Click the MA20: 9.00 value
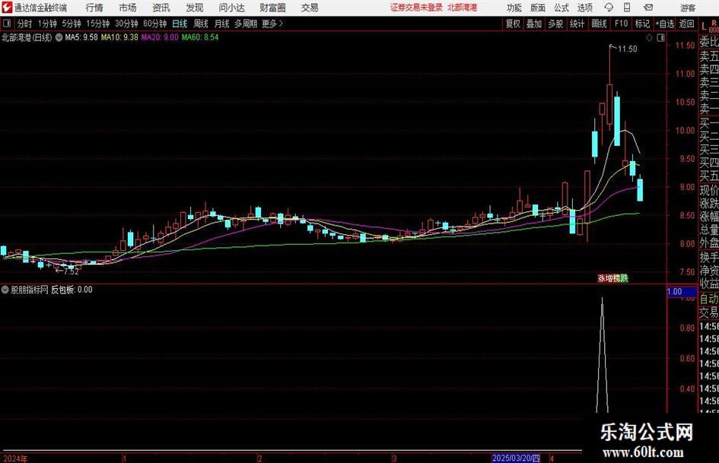The image size is (719, 463). point(160,37)
